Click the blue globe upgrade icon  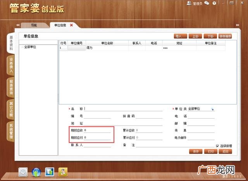coord(36,172)
